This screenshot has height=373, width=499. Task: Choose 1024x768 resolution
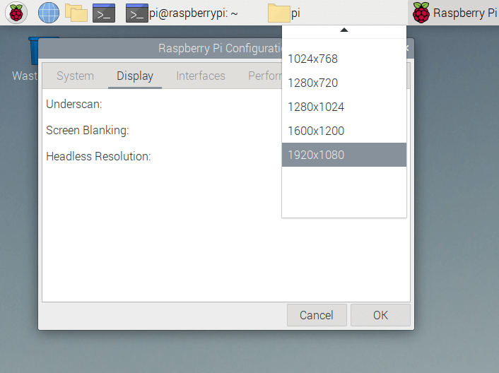pyautogui.click(x=344, y=59)
